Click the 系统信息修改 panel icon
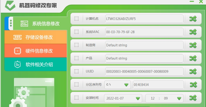The image size is (206, 107). (x=24, y=24)
